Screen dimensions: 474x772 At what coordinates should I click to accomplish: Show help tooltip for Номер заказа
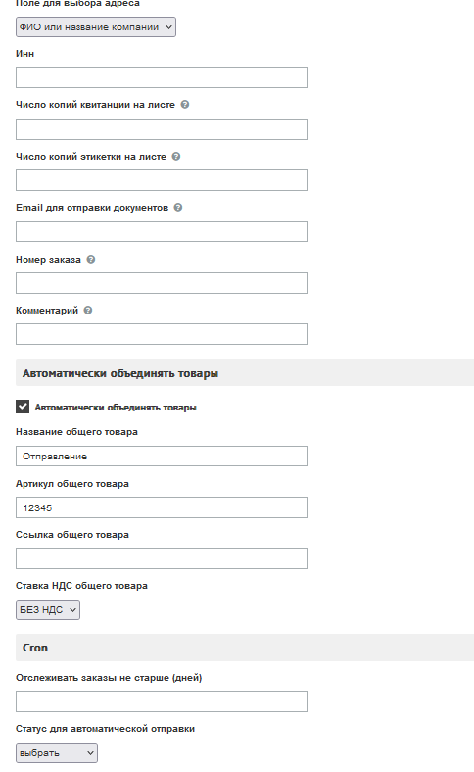(90, 259)
